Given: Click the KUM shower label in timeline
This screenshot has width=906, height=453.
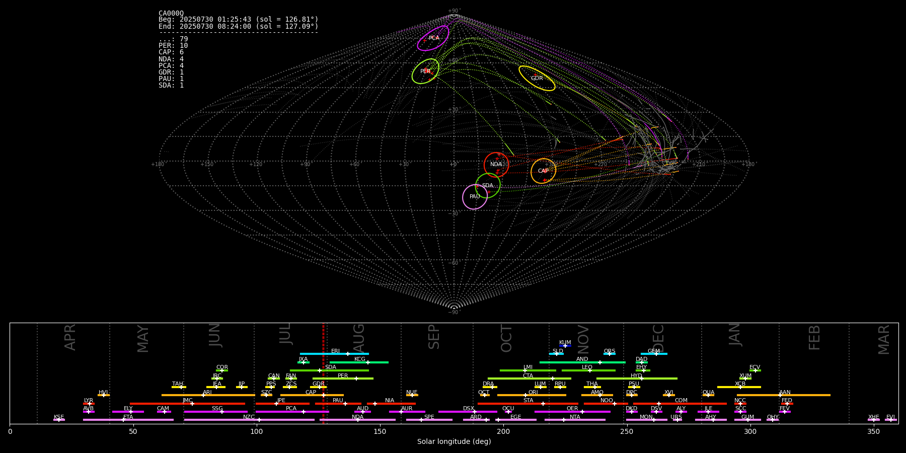Looking at the screenshot, I should 565,343.
